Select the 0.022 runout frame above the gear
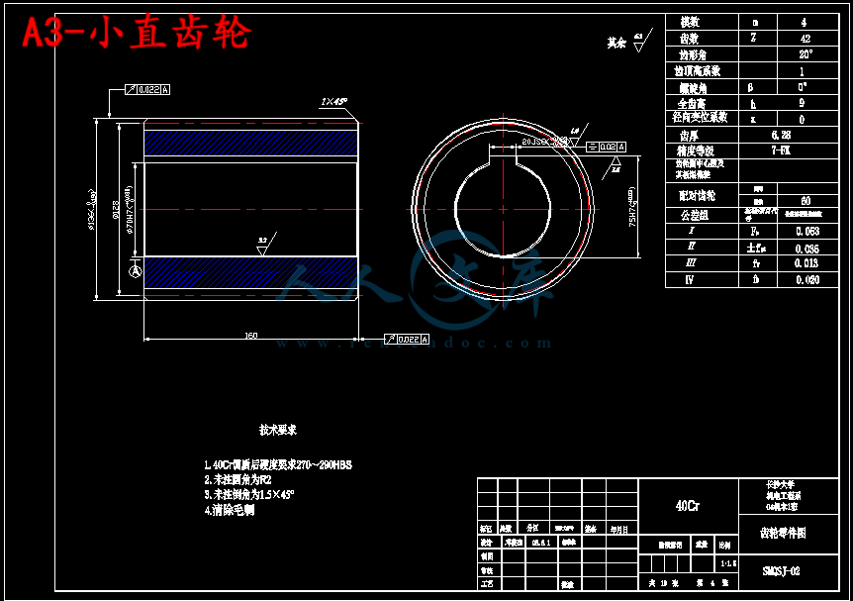853x601 pixels. point(147,90)
